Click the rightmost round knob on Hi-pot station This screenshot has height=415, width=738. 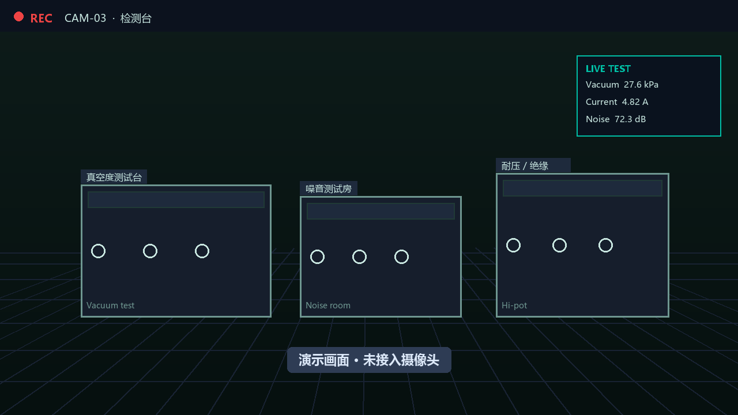coord(605,245)
